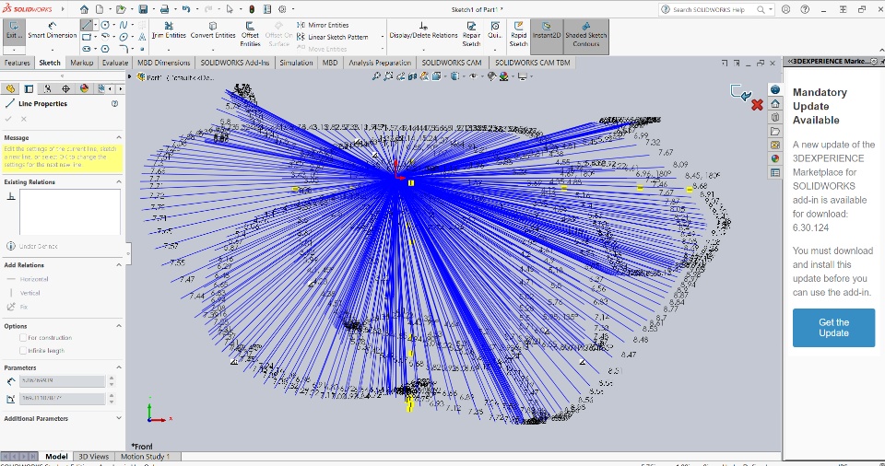Click the Zoom to Fit magnifier icon

[x=376, y=76]
